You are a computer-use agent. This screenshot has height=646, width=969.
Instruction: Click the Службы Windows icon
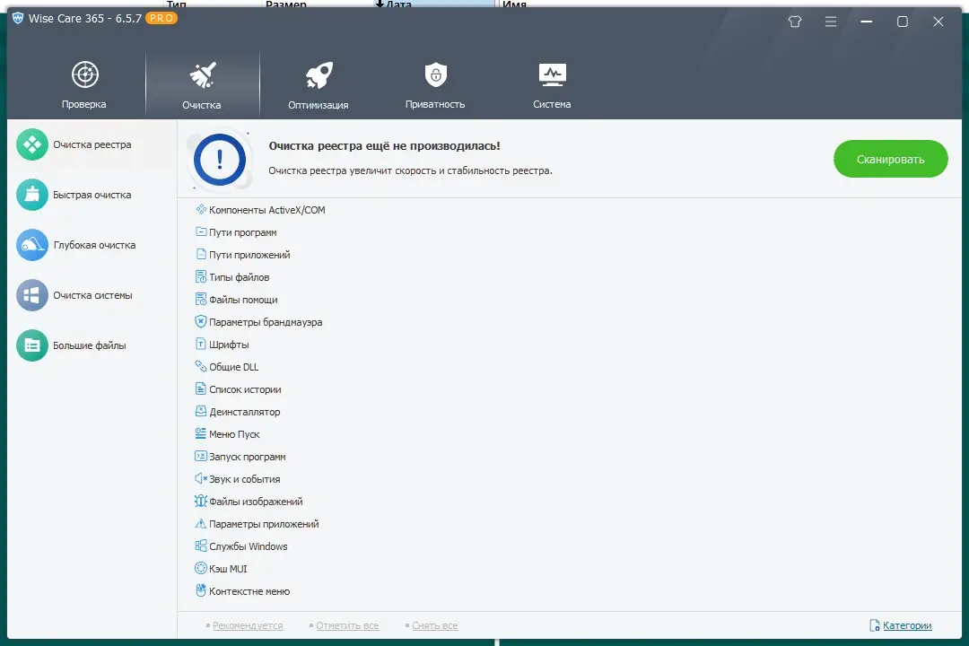point(201,546)
